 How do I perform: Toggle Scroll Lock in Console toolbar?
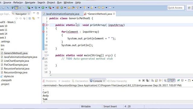(x=156, y=81)
